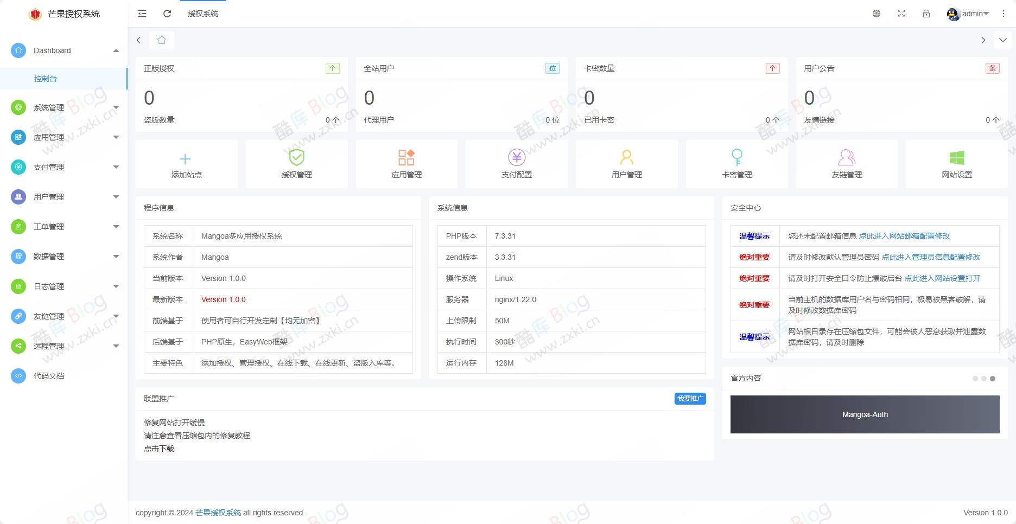
Task: Collapse the sidebar with the hamburger icon
Action: coord(142,14)
